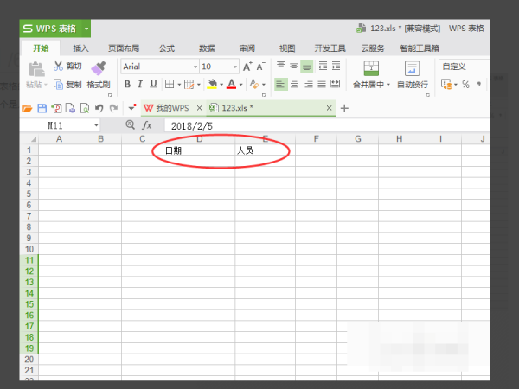519x389 pixels.
Task: Click the clear formatting eraser icon
Action: (x=254, y=84)
